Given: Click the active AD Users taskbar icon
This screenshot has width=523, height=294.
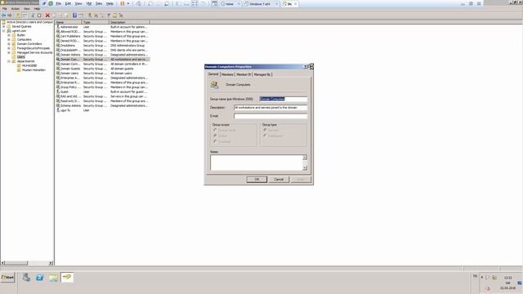Looking at the screenshot, I should pos(67,278).
